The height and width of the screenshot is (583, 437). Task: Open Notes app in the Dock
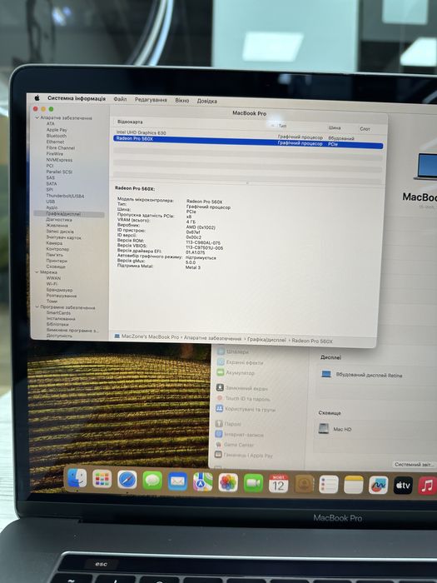point(354,485)
